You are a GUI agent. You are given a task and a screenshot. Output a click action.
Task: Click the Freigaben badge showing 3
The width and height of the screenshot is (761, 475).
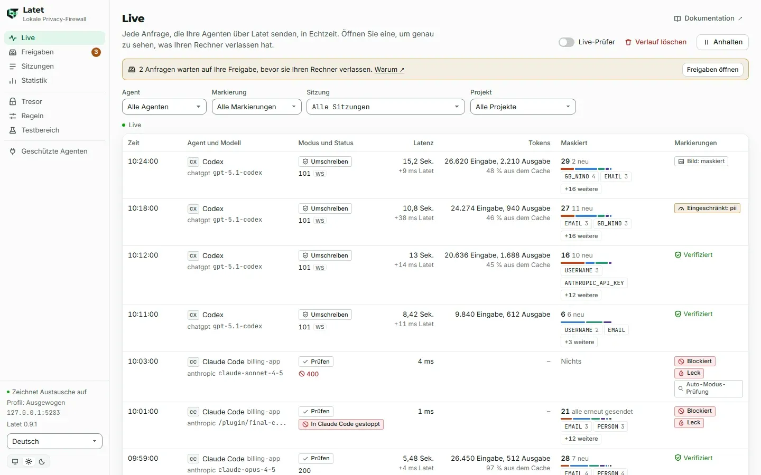point(96,52)
